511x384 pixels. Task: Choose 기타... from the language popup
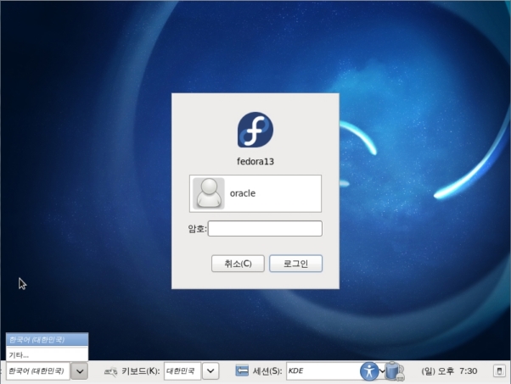click(47, 354)
